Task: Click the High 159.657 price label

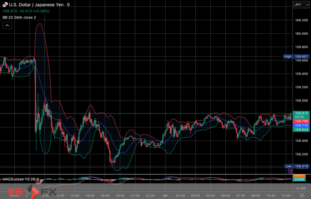Action: (296, 56)
